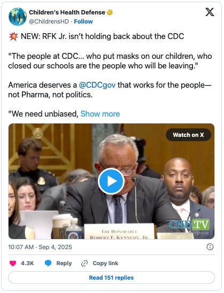The width and height of the screenshot is (224, 293).
Task: Open the 10:07 AM Sep 4, 2025 timestamp
Action: (x=40, y=247)
